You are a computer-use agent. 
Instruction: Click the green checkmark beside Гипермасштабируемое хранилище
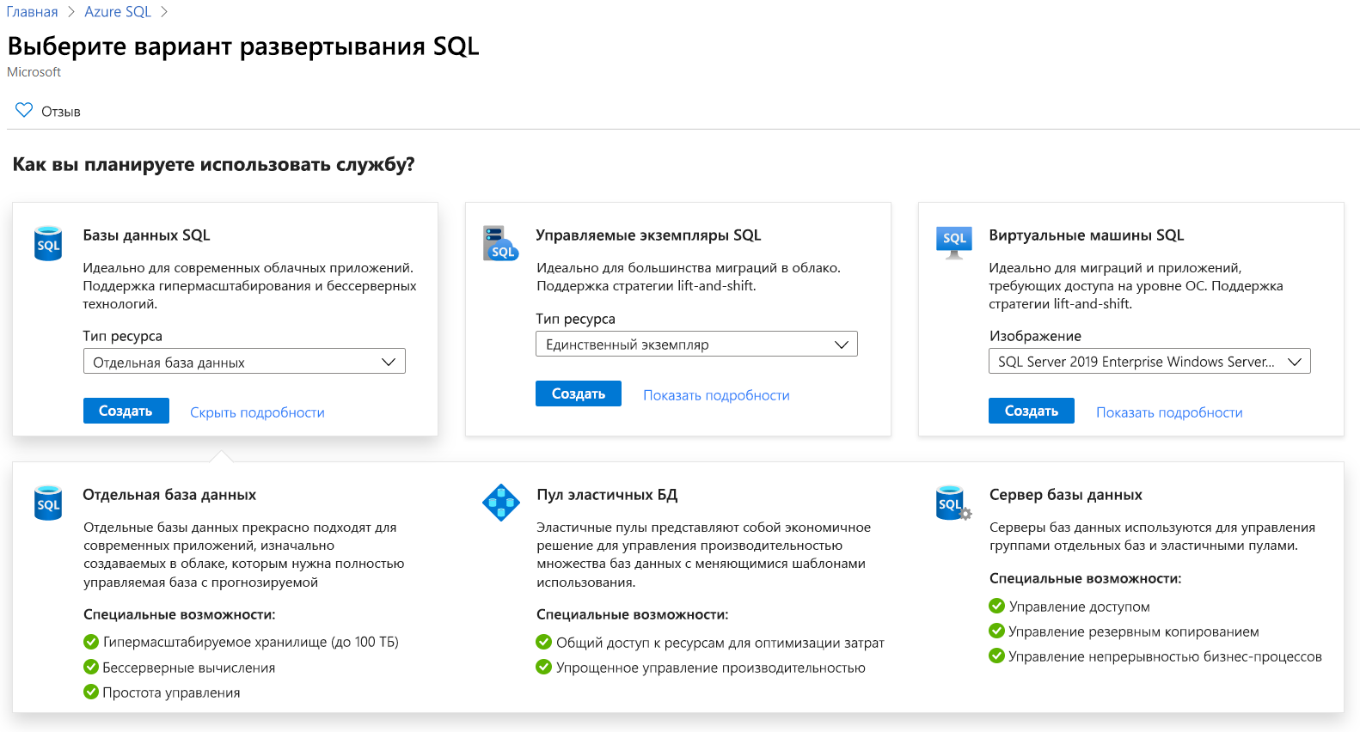(x=91, y=642)
